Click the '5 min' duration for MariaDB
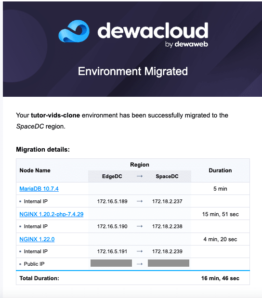The height and width of the screenshot is (298, 262). pos(220,189)
